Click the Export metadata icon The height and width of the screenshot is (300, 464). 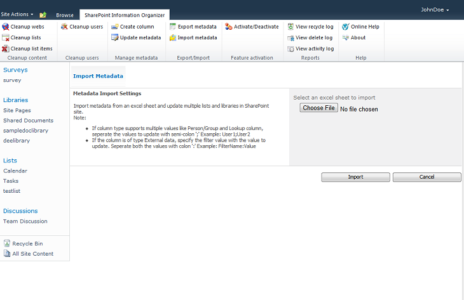click(x=173, y=27)
